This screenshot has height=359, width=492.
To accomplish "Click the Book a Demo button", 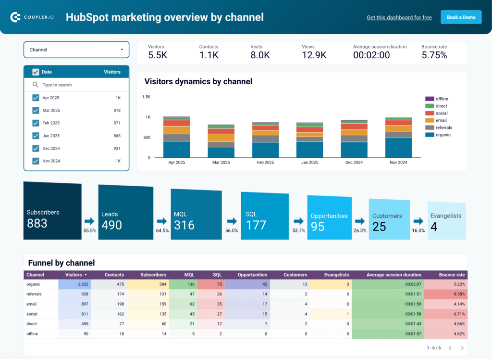I will [x=461, y=17].
